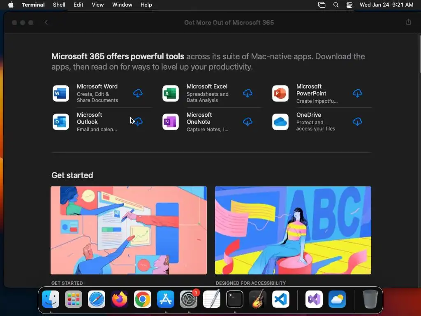Viewport: 421px width, 316px height.
Task: Open System Settings from the Dock
Action: [x=188, y=299]
